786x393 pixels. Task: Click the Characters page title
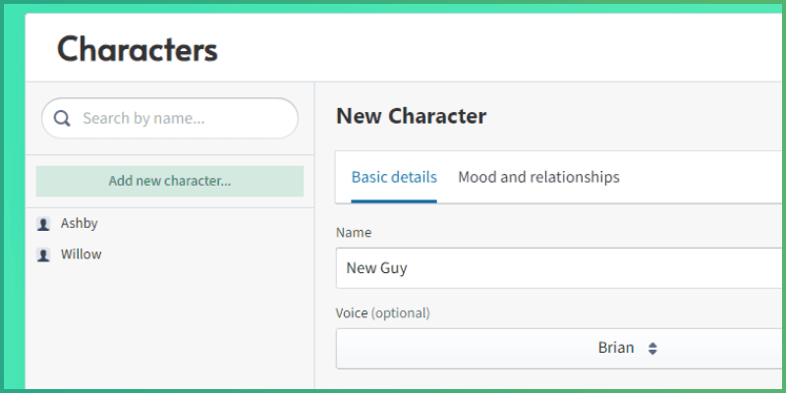(138, 49)
